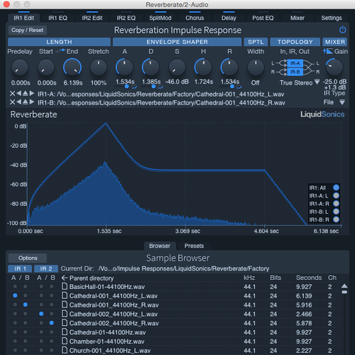Load previous file for IR1-B
The height and width of the screenshot is (355, 355).
pyautogui.click(x=19, y=102)
